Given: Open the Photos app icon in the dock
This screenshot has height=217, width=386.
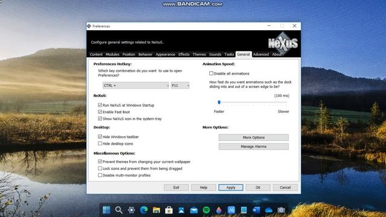Looking at the screenshot, I should [x=182, y=210].
